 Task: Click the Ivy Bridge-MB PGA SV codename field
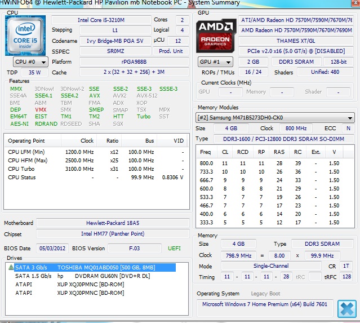point(115,41)
